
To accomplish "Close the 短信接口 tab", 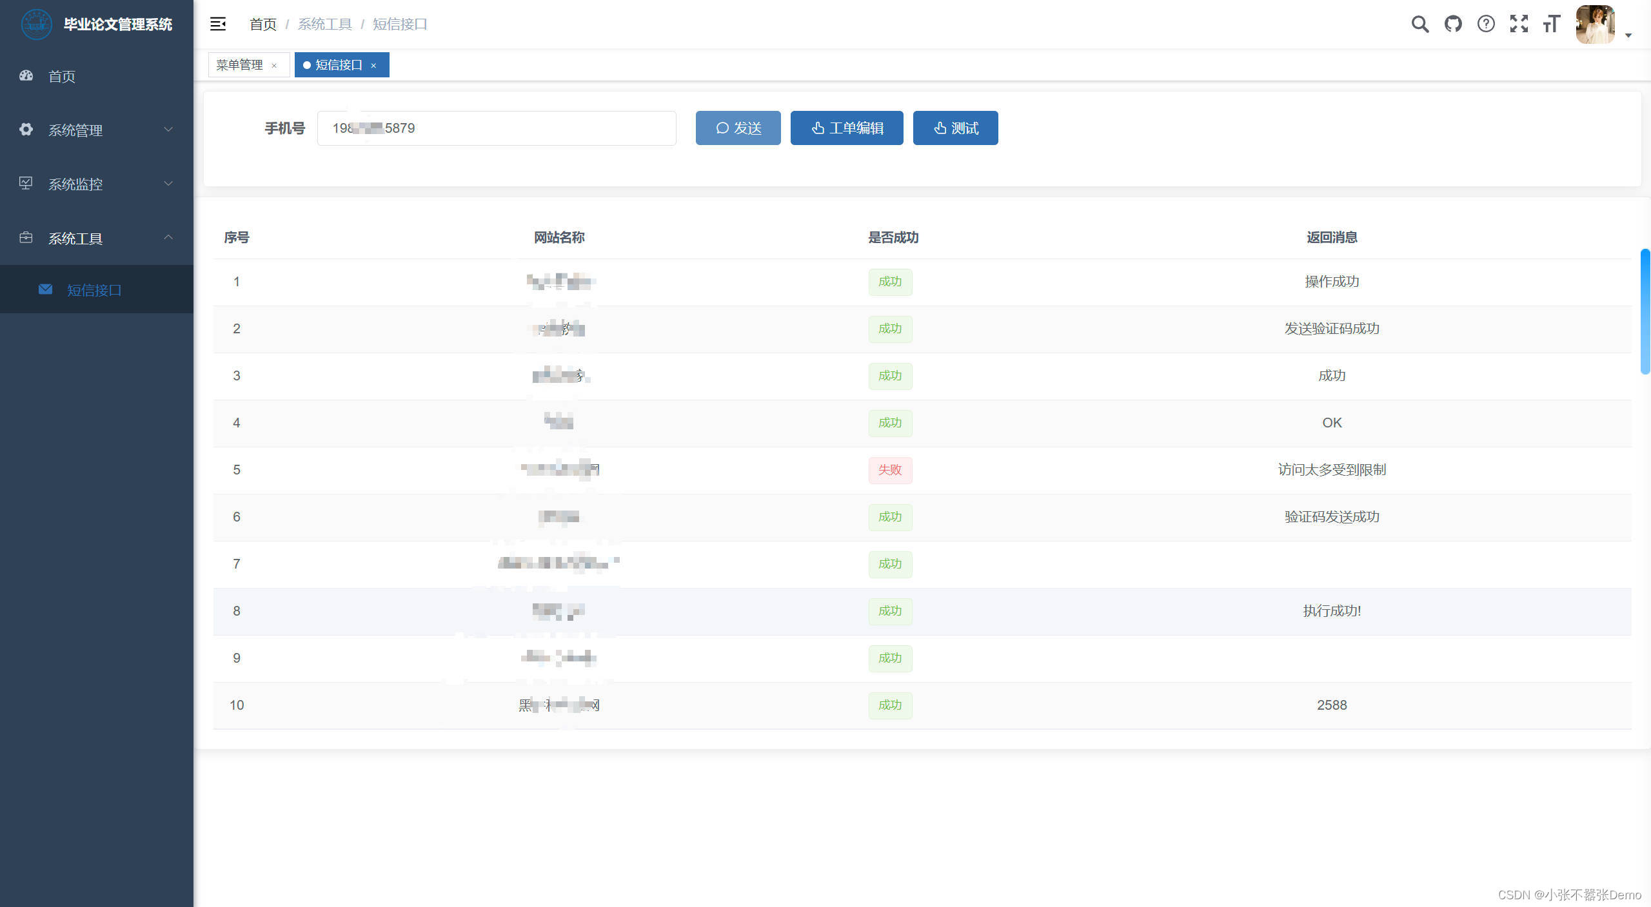I will (373, 66).
